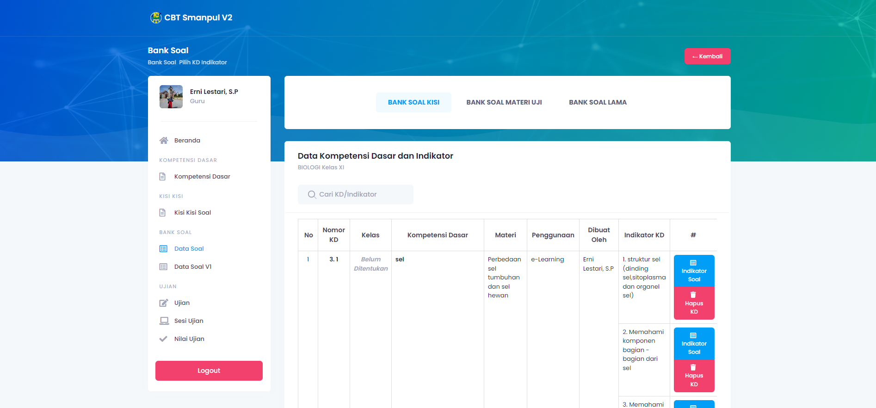The height and width of the screenshot is (408, 876).
Task: Click the Data Soal V1 list icon
Action: [163, 266]
